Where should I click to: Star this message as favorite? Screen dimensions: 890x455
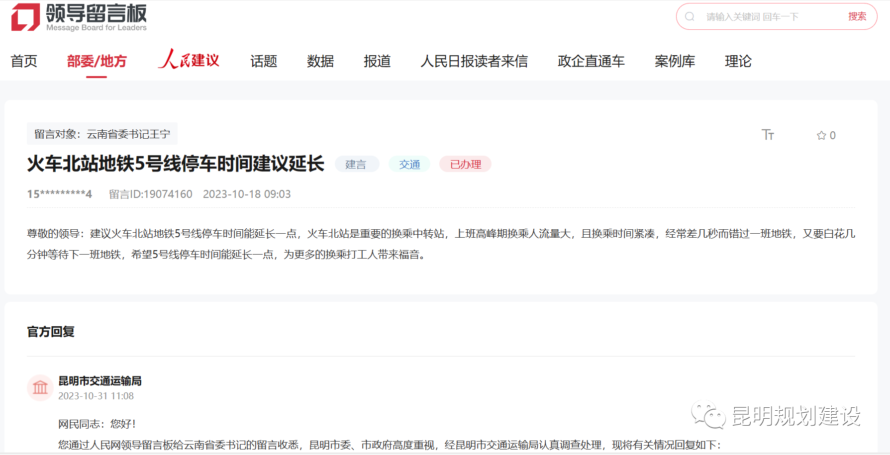click(821, 135)
